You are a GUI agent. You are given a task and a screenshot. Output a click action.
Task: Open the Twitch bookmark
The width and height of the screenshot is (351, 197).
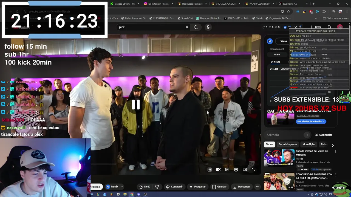[x=257, y=18]
